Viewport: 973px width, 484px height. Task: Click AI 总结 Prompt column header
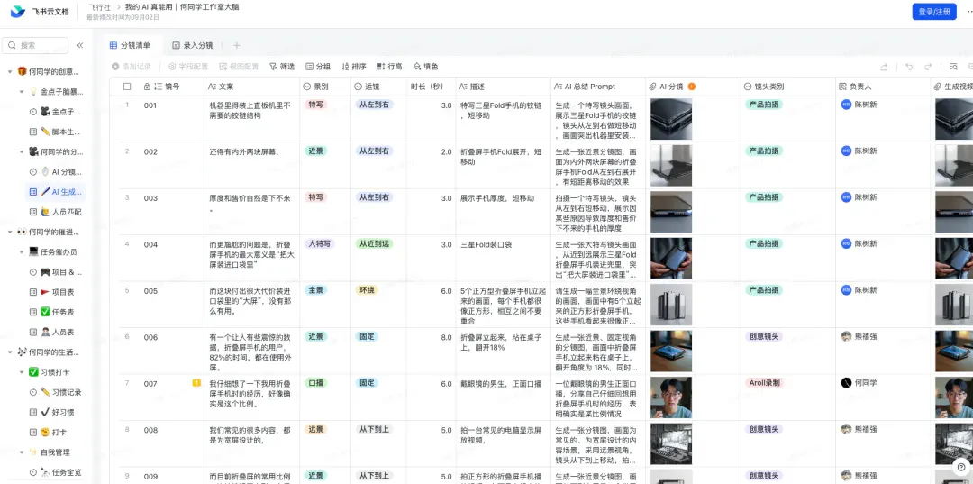(x=598, y=87)
